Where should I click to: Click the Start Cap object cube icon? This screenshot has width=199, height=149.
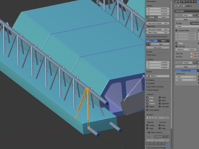click(192, 53)
